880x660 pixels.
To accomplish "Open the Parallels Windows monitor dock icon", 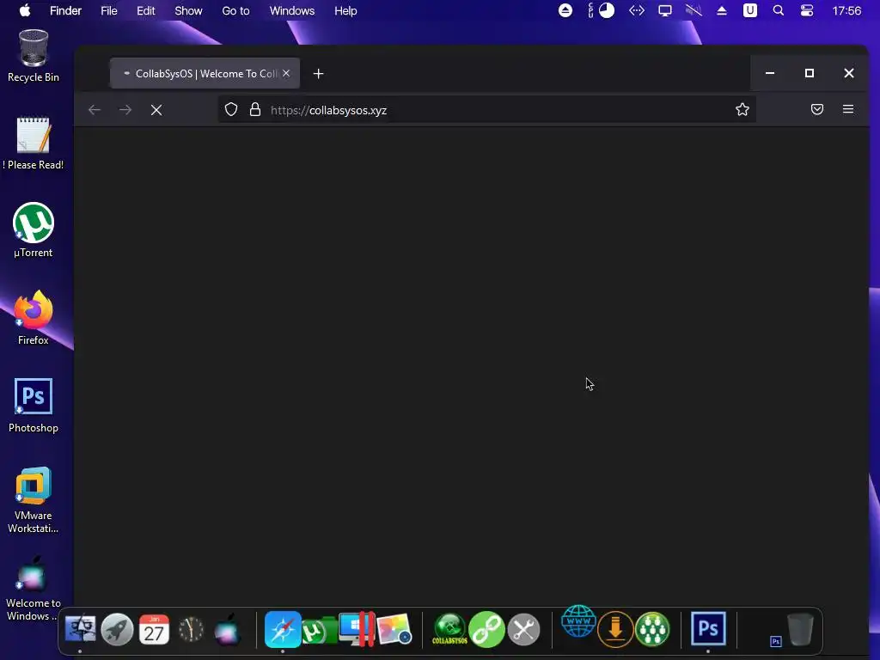I will (357, 629).
